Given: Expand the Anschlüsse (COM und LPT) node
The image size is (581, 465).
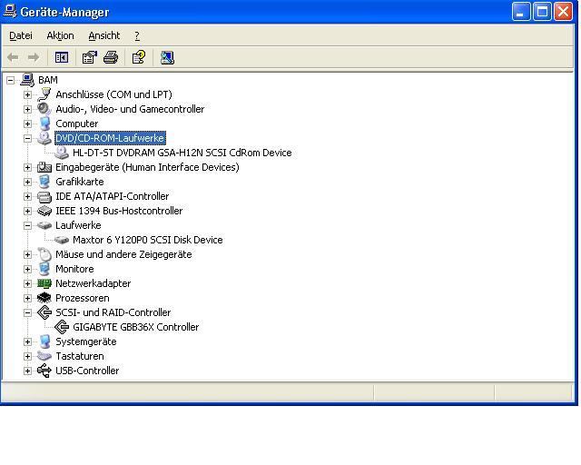Looking at the screenshot, I should pos(27,94).
